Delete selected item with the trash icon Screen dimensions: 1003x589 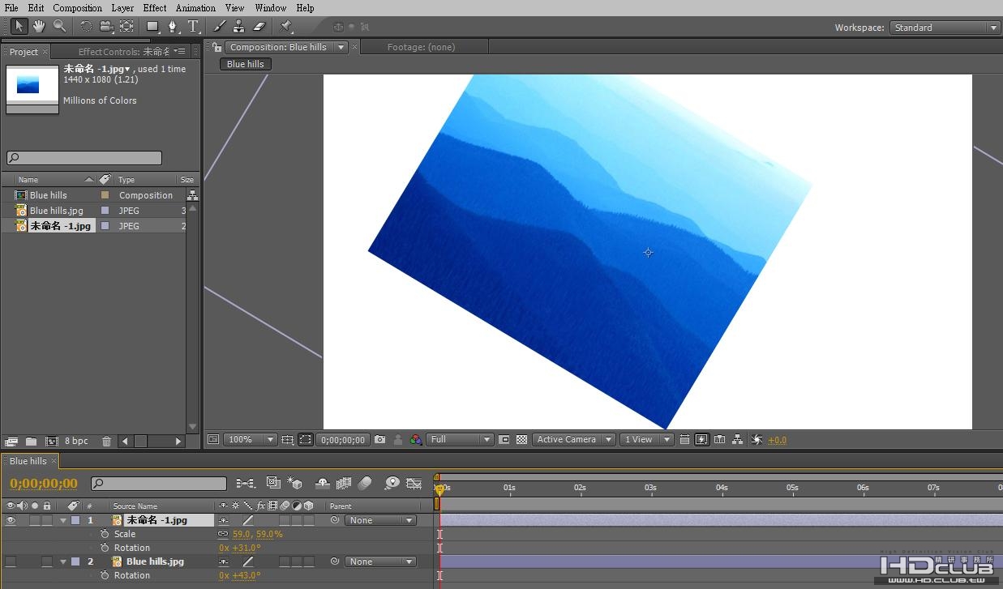tap(106, 442)
